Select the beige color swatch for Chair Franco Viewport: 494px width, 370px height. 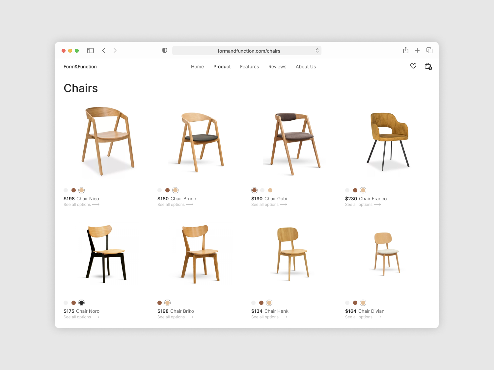[x=363, y=190]
